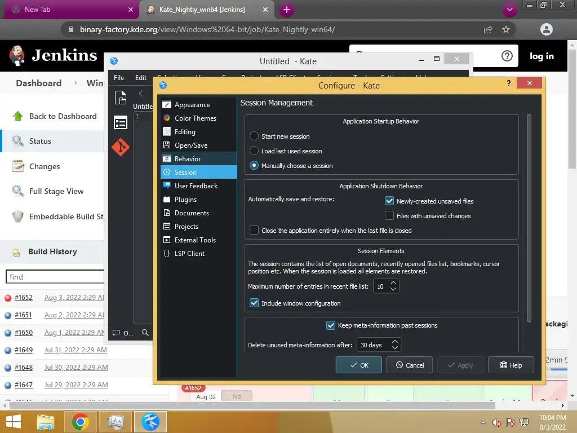577x433 pixels.
Task: Click Jenkins log in link
Action: click(x=542, y=56)
